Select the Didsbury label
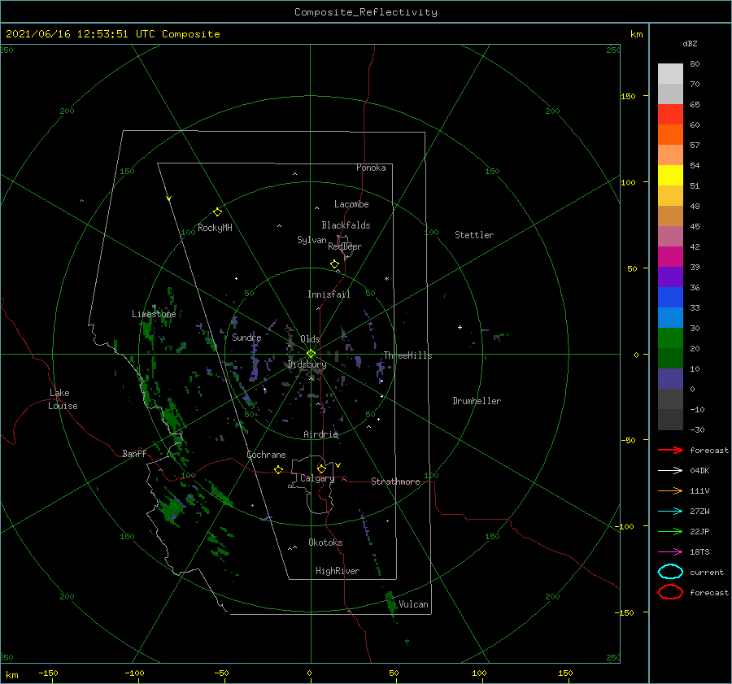 click(x=307, y=364)
